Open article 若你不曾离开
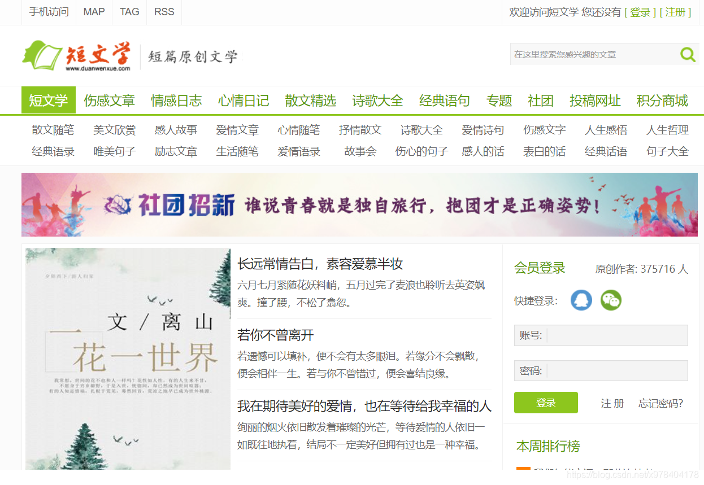Screen dimensions: 704x485 pos(276,335)
